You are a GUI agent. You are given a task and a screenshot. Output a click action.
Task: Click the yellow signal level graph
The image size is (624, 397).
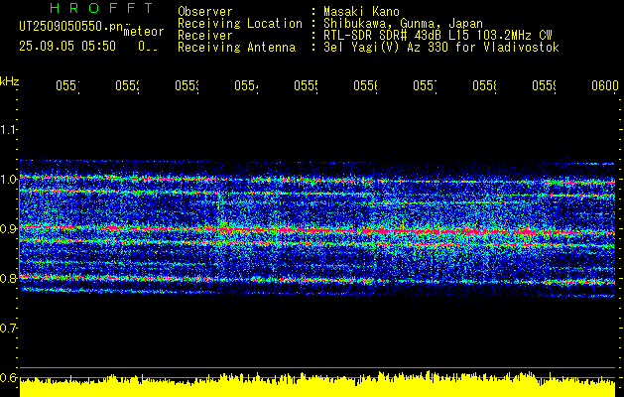pos(317,385)
